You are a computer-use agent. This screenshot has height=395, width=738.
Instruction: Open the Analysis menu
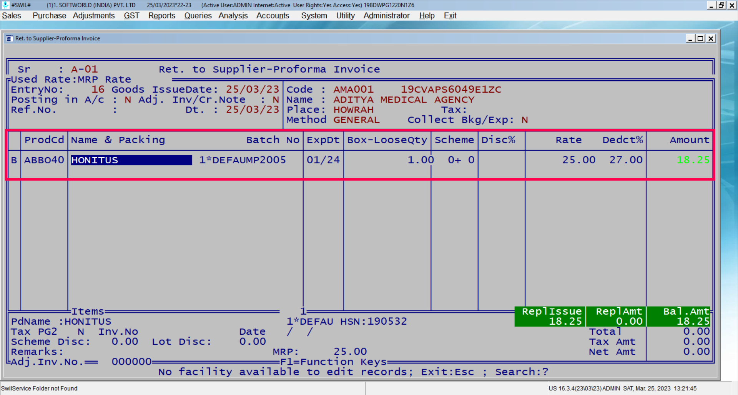pyautogui.click(x=233, y=16)
